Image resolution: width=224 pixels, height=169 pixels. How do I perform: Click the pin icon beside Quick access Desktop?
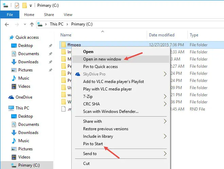(x=51, y=46)
